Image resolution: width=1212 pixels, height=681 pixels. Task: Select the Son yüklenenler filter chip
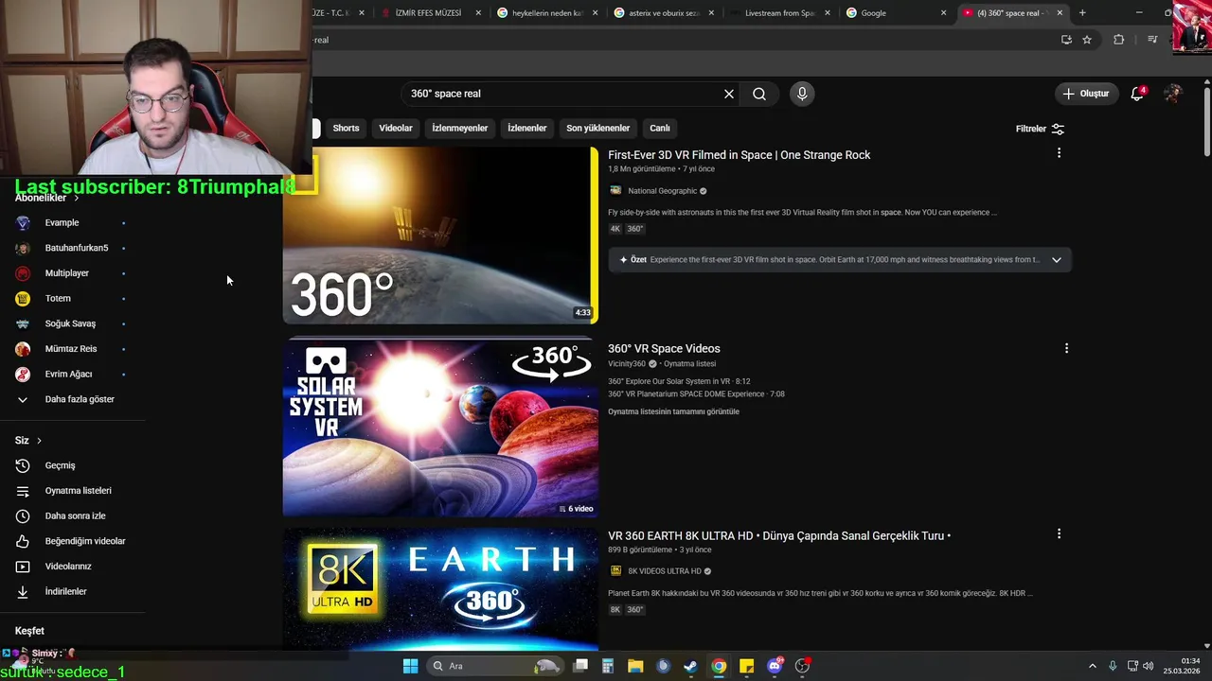pyautogui.click(x=597, y=128)
